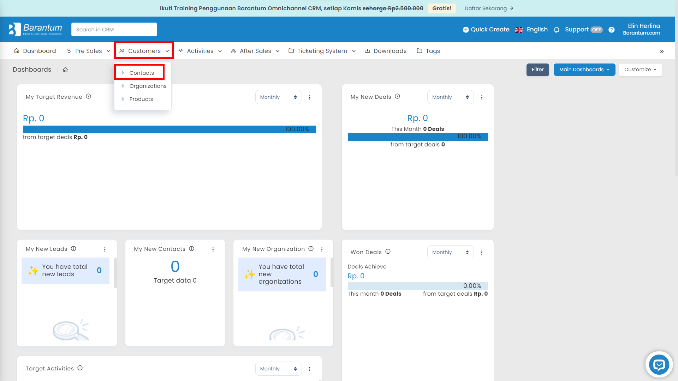Open the notifications bell
678x381 pixels.
point(557,30)
